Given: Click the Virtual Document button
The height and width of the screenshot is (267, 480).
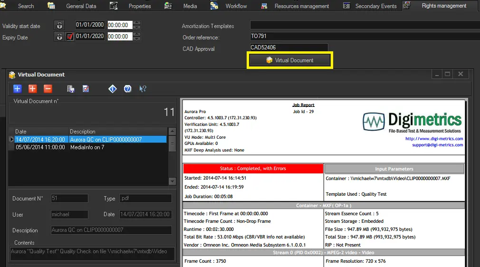Looking at the screenshot, I should pyautogui.click(x=289, y=60).
